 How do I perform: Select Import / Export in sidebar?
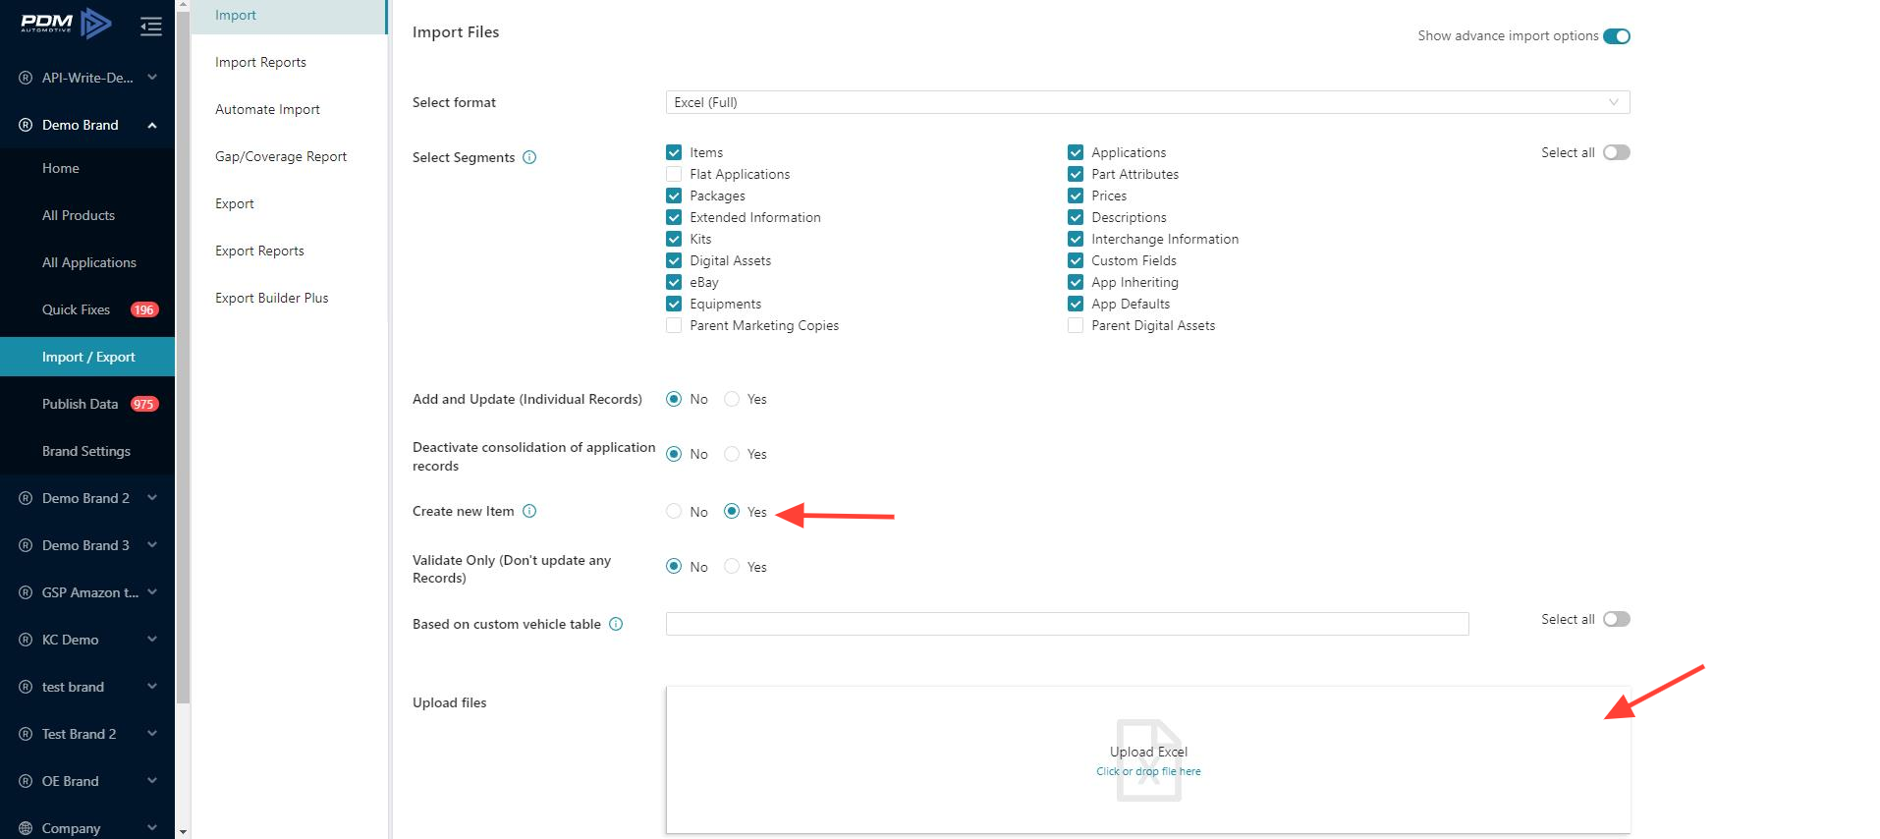click(x=87, y=357)
